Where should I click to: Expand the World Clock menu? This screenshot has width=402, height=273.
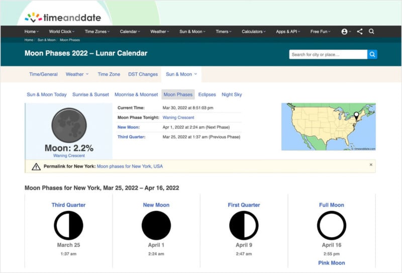point(61,31)
